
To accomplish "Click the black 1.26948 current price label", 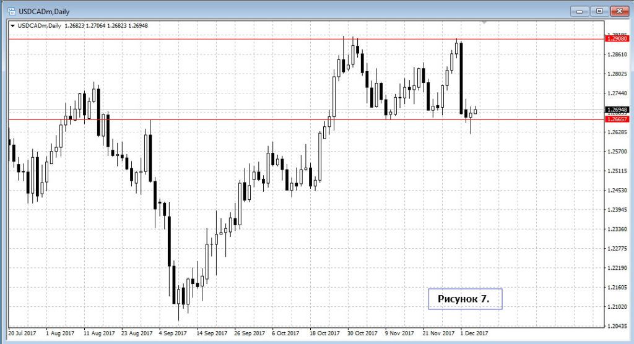I will point(617,110).
